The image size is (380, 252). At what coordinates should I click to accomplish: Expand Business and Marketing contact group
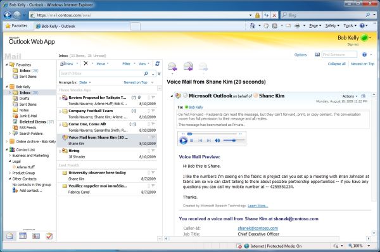click(9, 156)
